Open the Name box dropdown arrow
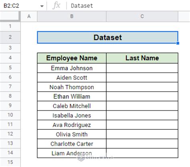 (x=42, y=6)
